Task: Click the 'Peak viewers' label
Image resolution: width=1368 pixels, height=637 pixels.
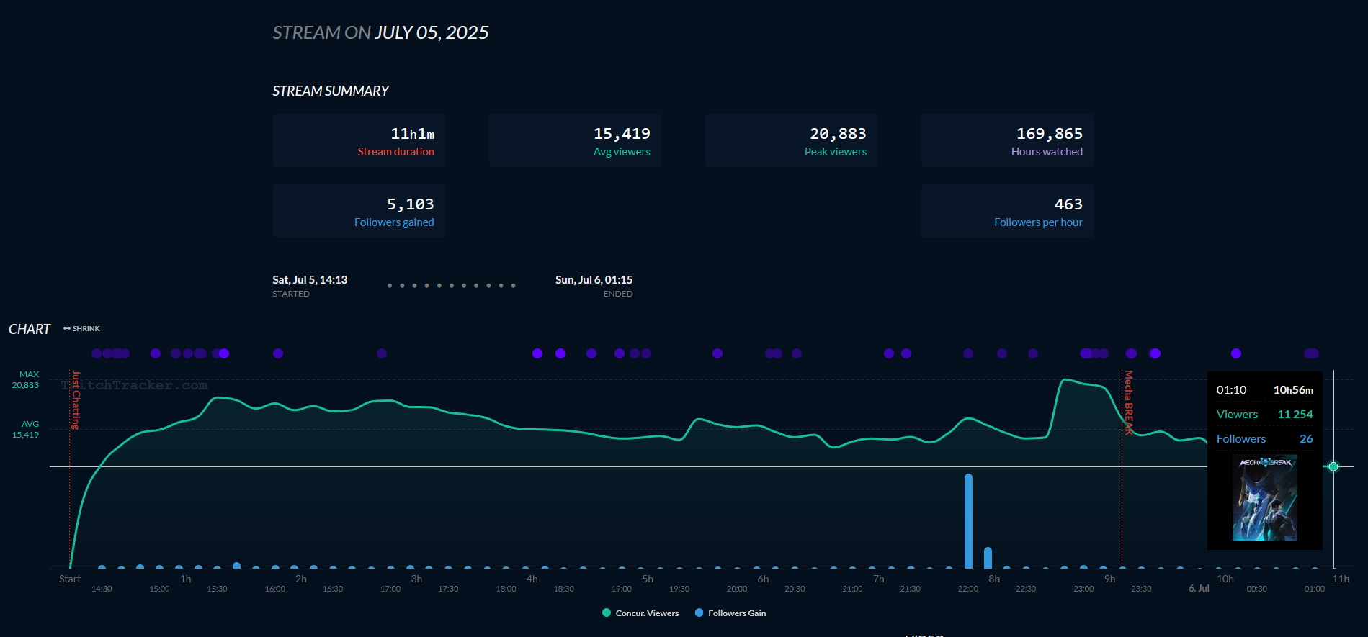Action: pos(836,152)
